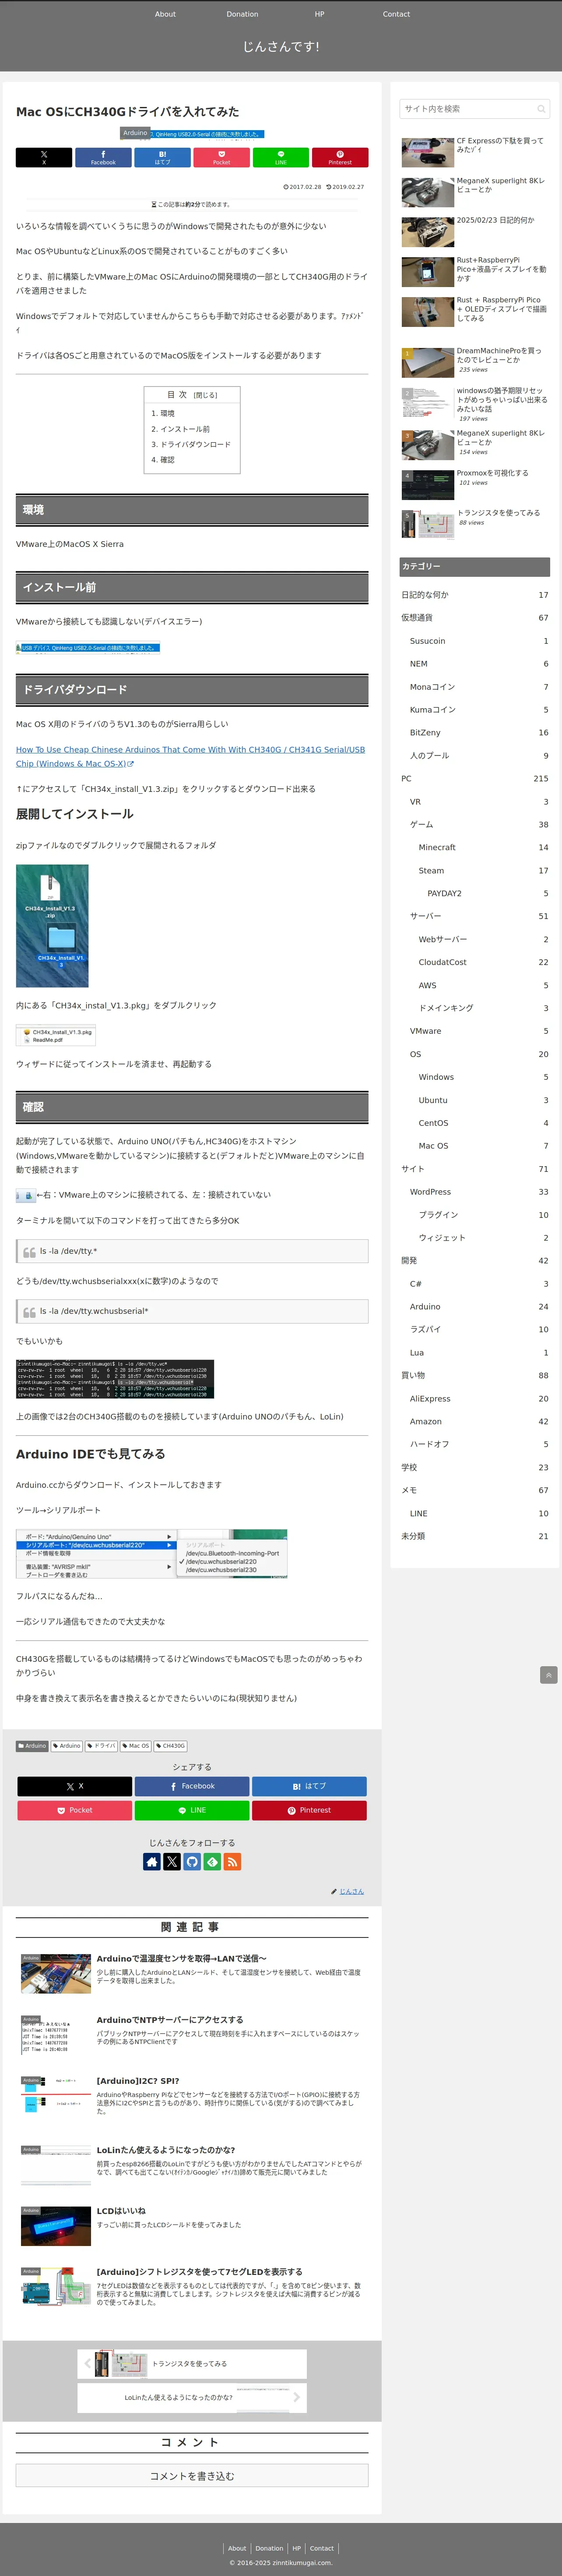Pin via Pinterest button under the article title
This screenshot has height=2576, width=562.
coord(341,157)
